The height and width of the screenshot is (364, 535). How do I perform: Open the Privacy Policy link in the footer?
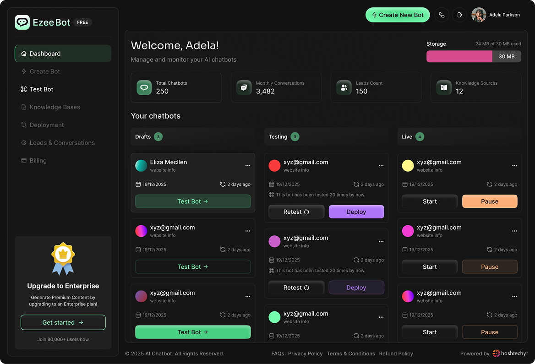[306, 353]
